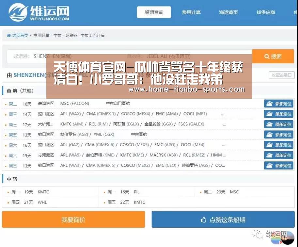Select the text 中东印巴直航

pos(118,104)
